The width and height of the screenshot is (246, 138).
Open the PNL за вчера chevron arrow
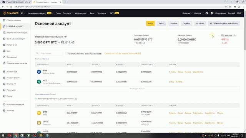point(234,35)
